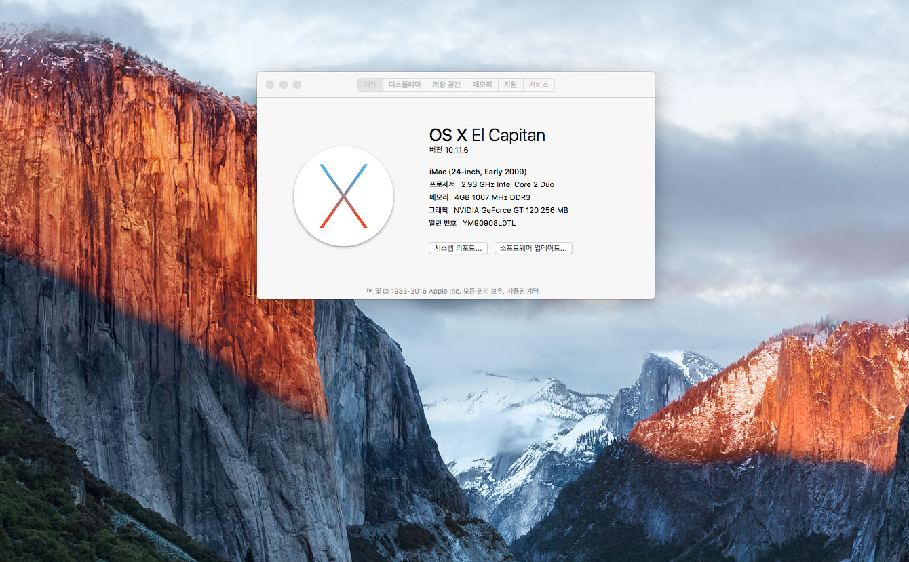The height and width of the screenshot is (562, 909).
Task: Click the OS X El Capitan heading
Action: click(486, 135)
